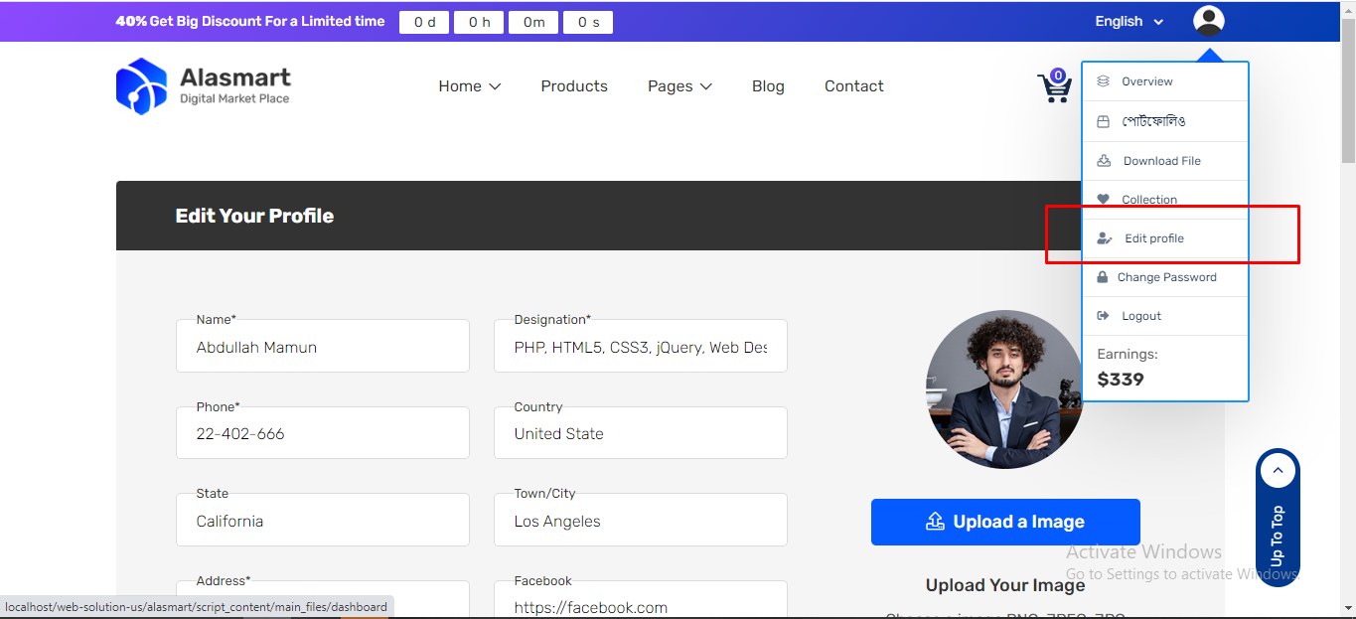
Task: Go to the Blog page
Action: 768,86
